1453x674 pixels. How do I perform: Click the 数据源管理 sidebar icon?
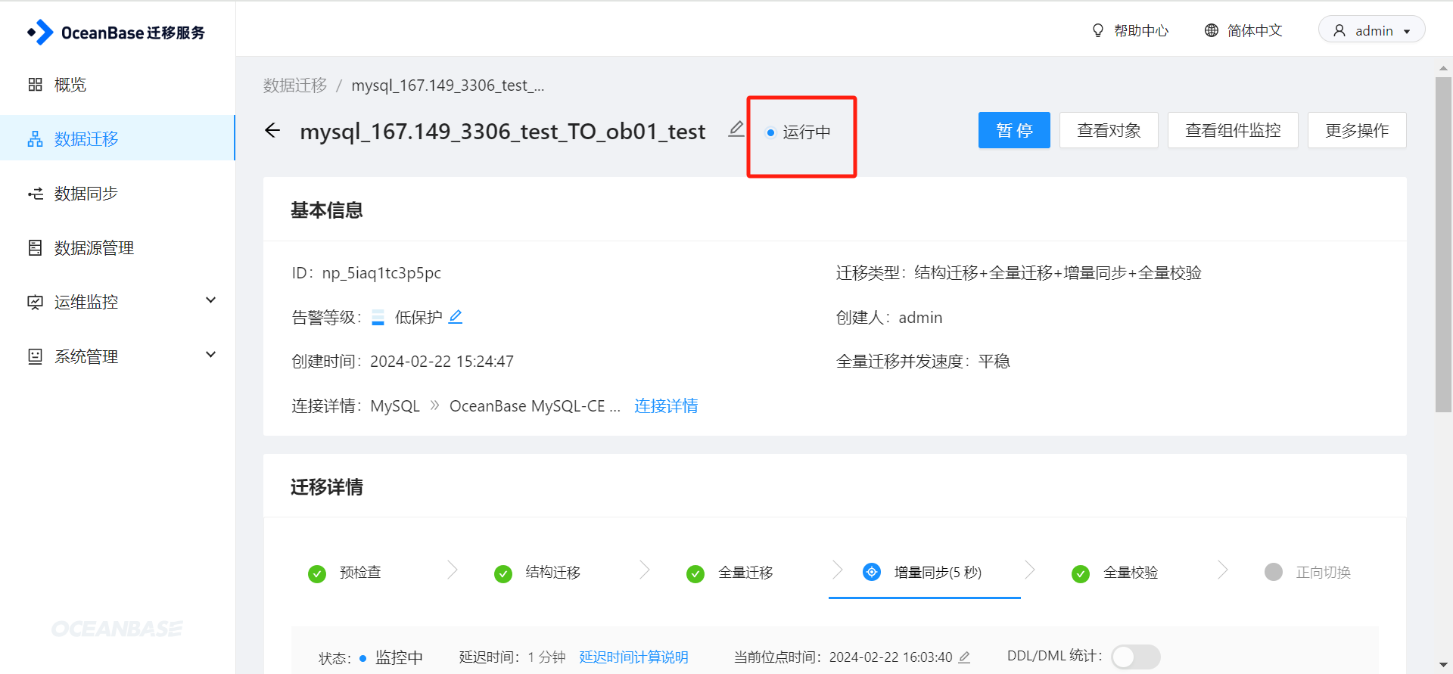35,248
